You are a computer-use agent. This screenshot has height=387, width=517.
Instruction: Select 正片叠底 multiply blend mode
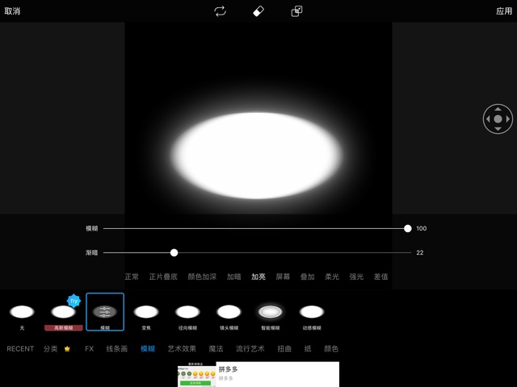coord(163,277)
